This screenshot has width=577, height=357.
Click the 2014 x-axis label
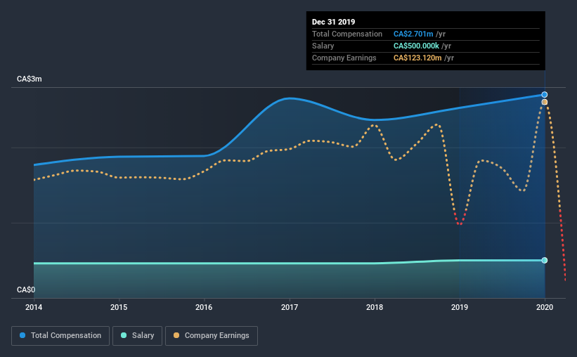34,307
